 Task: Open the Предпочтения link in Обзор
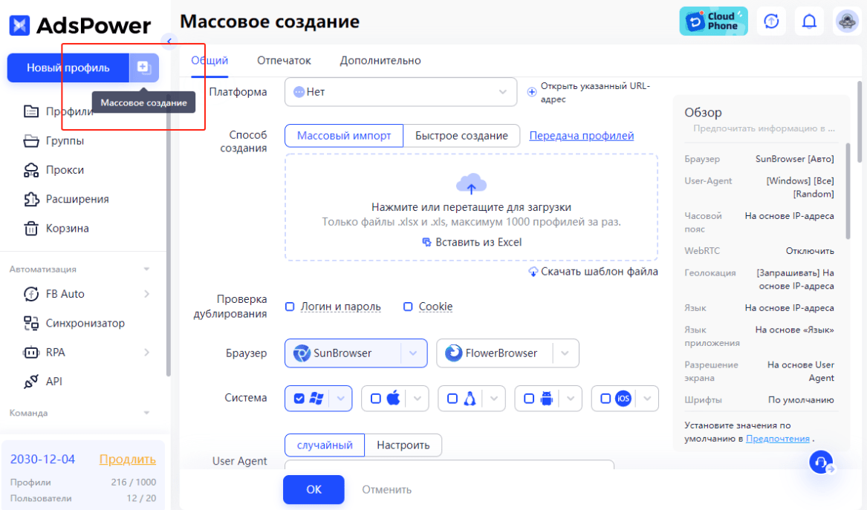point(777,439)
